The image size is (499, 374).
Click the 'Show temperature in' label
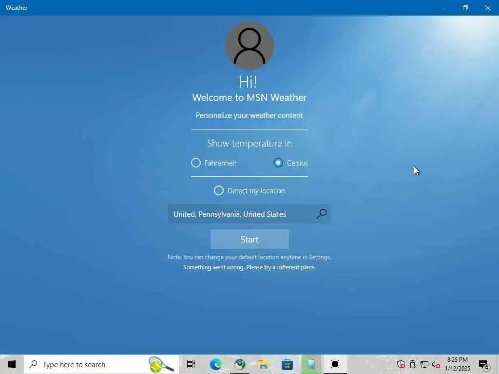[249, 144]
